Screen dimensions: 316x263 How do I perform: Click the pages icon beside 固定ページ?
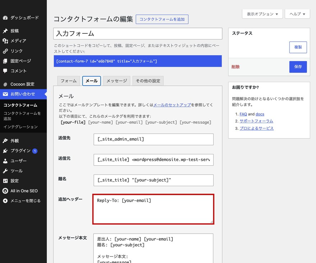click(5, 61)
